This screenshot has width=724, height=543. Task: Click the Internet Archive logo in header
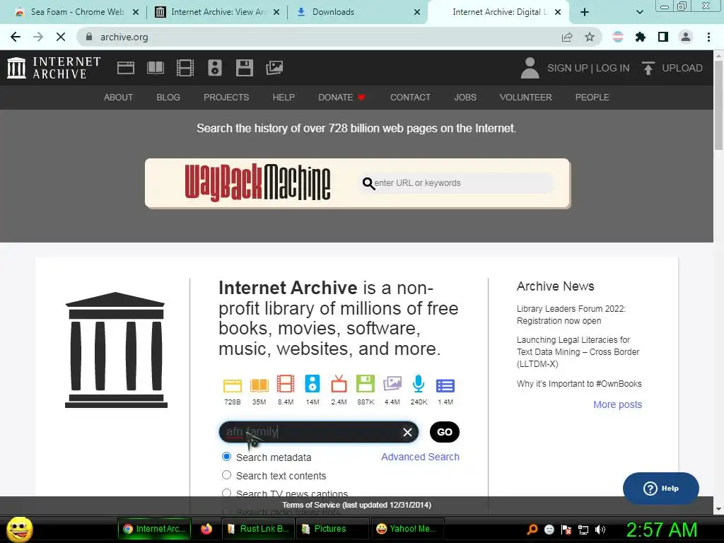[x=54, y=68]
